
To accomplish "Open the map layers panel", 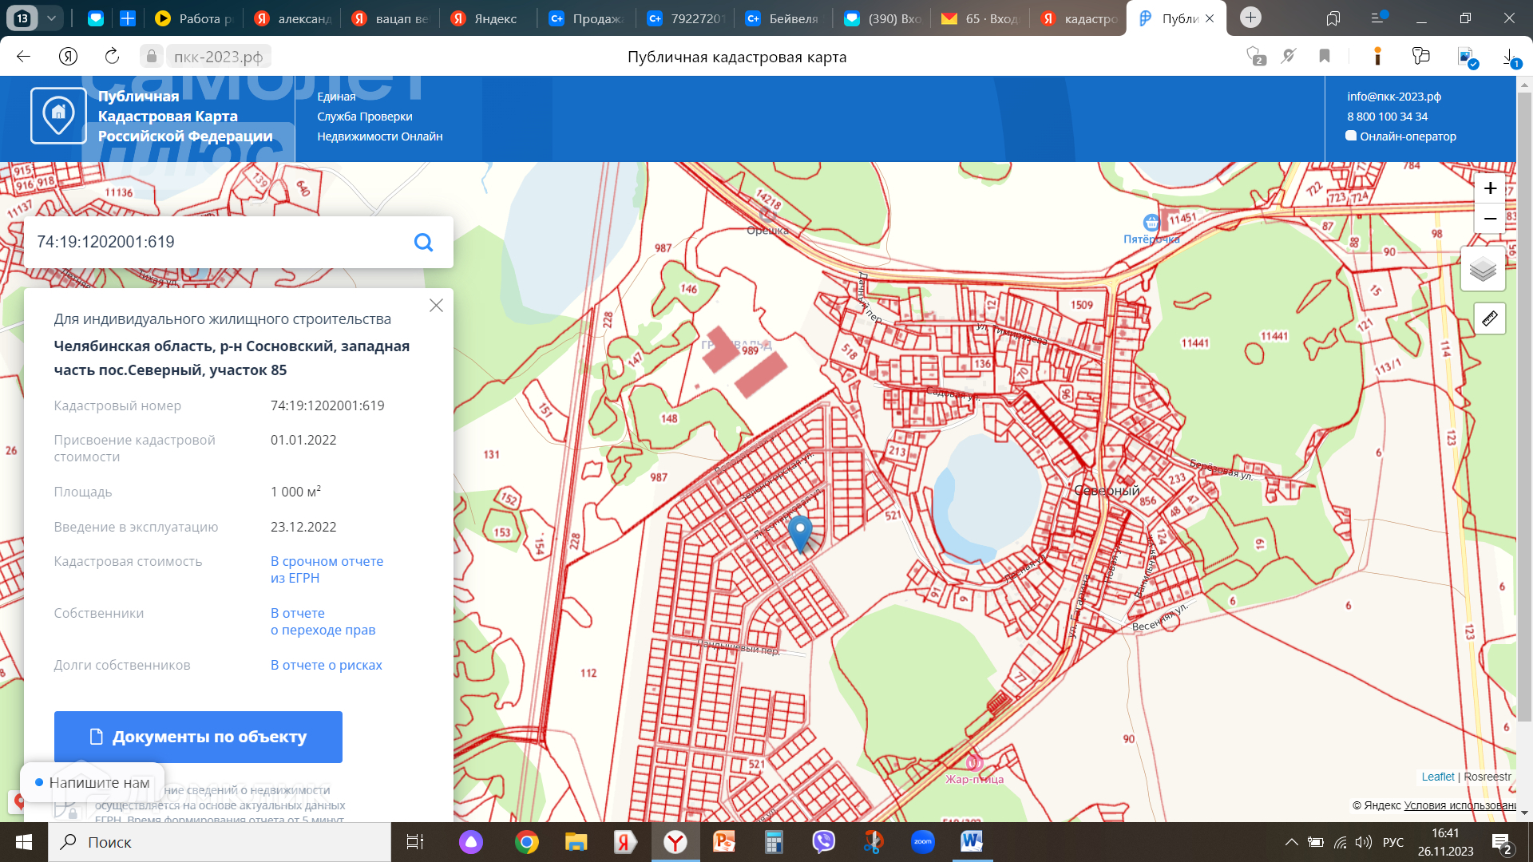I will tap(1483, 269).
